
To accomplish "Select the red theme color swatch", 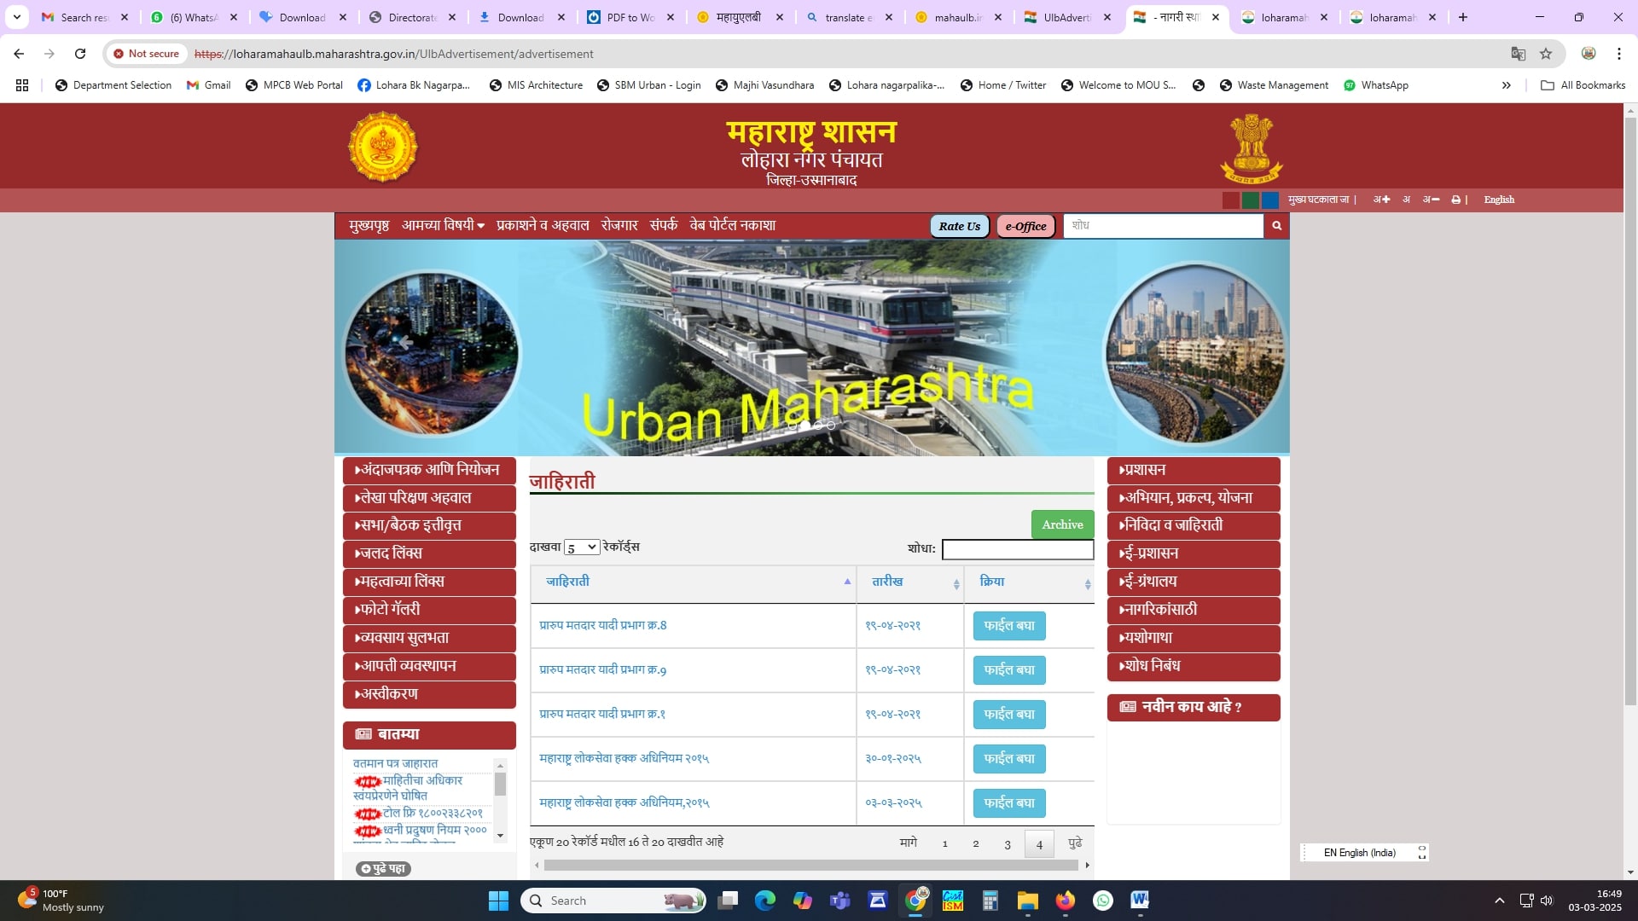I will (x=1230, y=200).
